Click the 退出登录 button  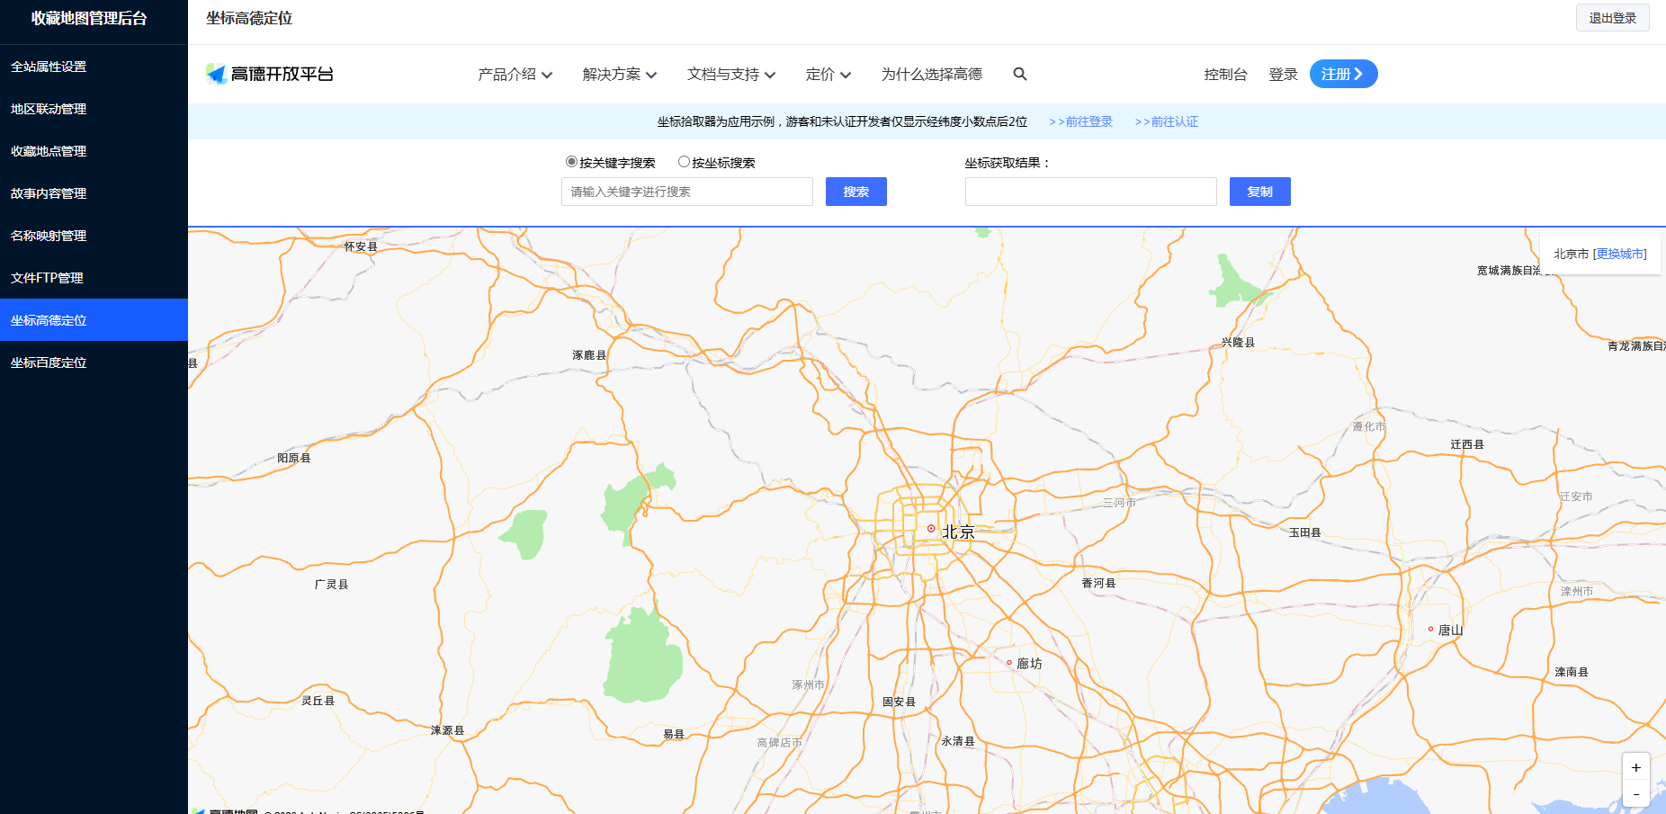(x=1612, y=18)
